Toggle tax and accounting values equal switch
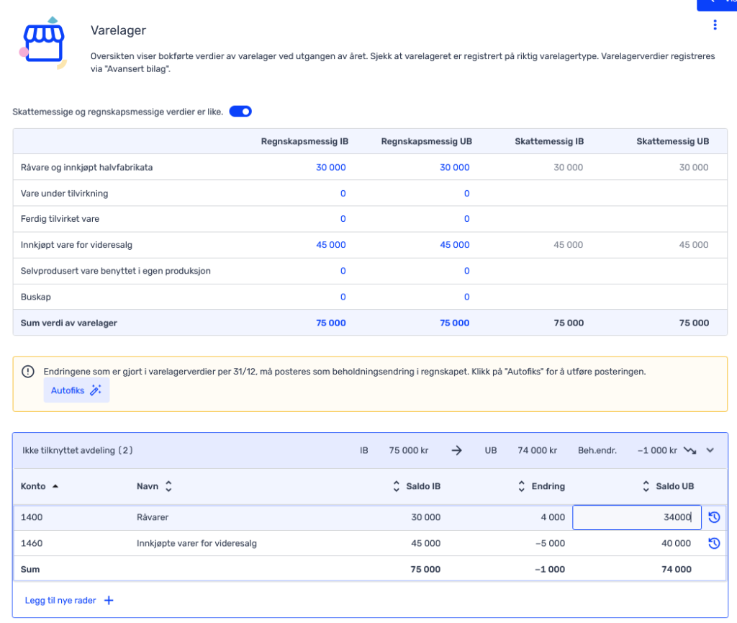Viewport: 737px width, 623px height. tap(240, 112)
